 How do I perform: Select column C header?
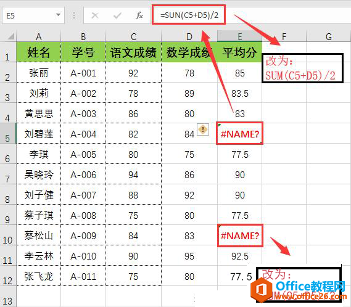[x=133, y=36]
